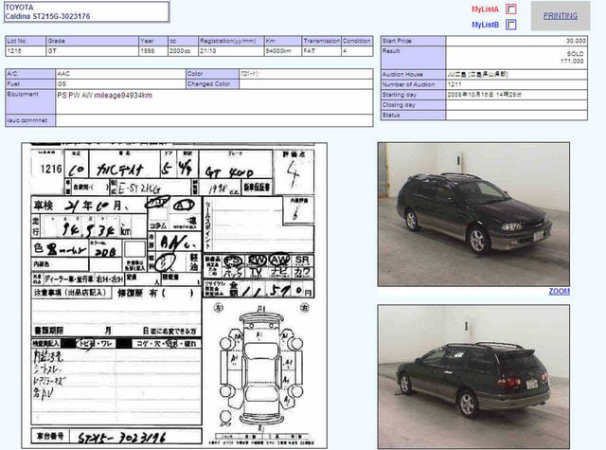
Task: Select equipment text PS PW AW mileage94934km
Action: (104, 96)
